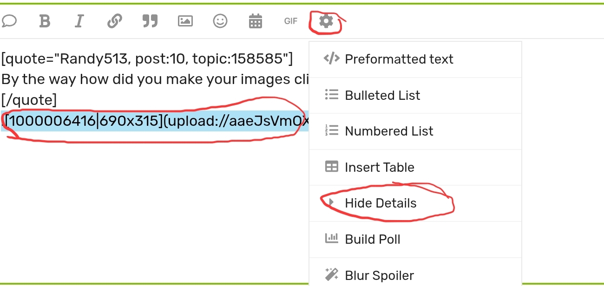Image resolution: width=604 pixels, height=286 pixels.
Task: Click Hide Details in the options menu
Action: (380, 203)
